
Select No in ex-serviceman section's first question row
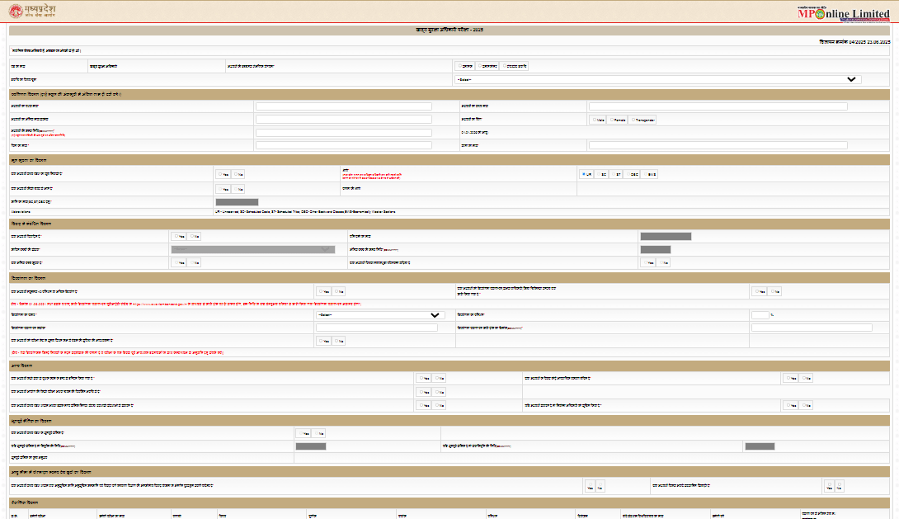pyautogui.click(x=317, y=433)
